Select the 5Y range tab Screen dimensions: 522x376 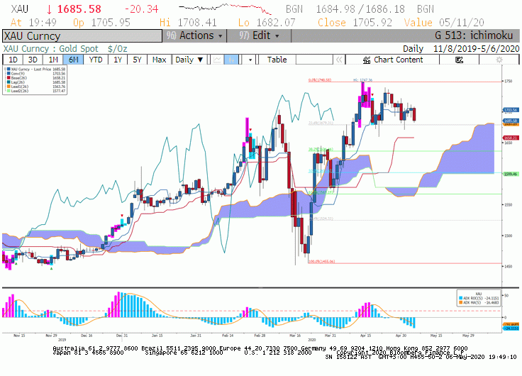137,60
